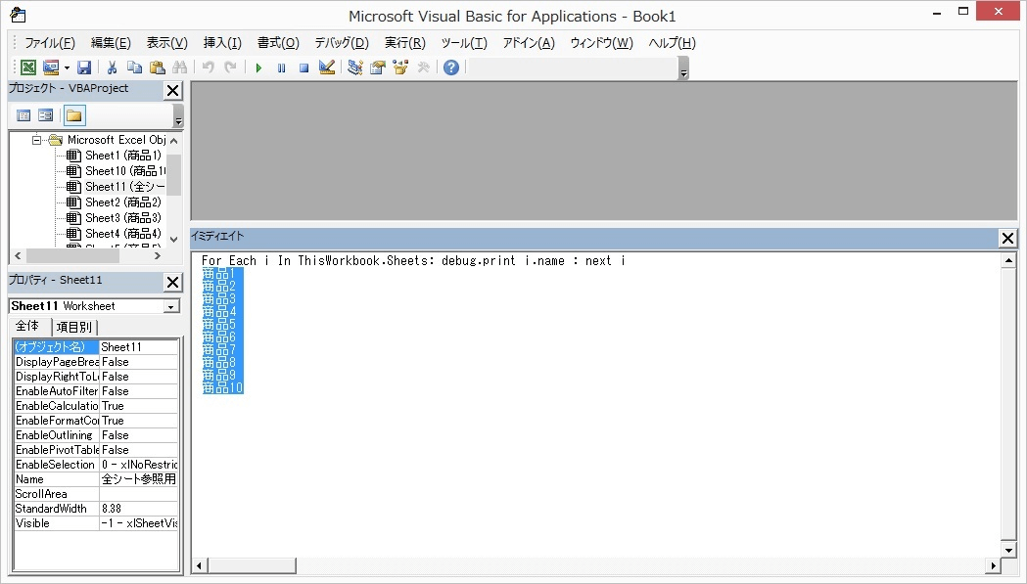The width and height of the screenshot is (1027, 584).
Task: Close the イミディエイト window
Action: (1007, 238)
